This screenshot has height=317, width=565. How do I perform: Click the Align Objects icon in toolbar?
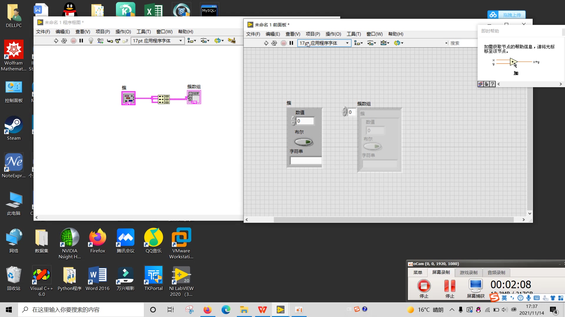pos(357,43)
